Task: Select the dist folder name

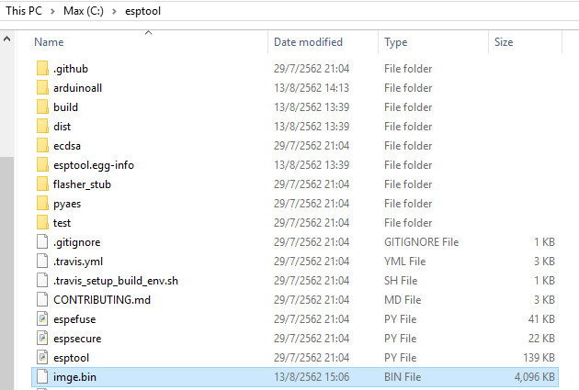Action: point(62,127)
